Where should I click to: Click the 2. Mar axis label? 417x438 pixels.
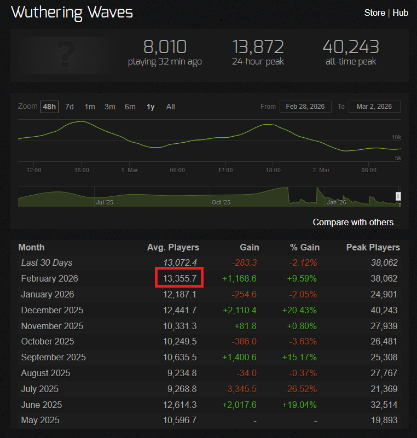click(321, 170)
